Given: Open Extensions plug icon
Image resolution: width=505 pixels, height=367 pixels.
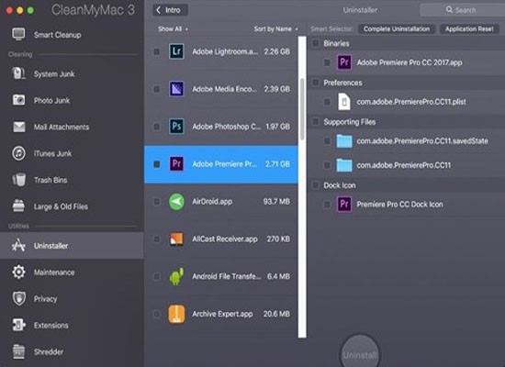Looking at the screenshot, I should [x=18, y=325].
